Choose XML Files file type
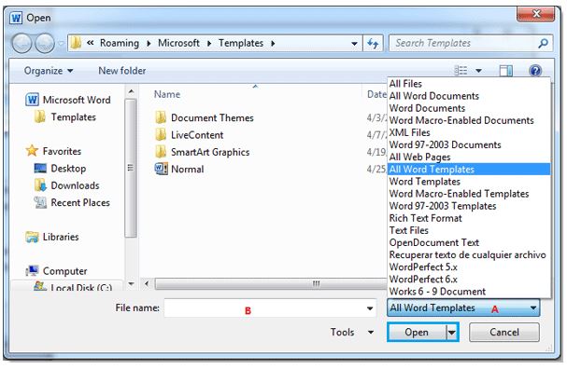567x369 pixels. [469, 132]
